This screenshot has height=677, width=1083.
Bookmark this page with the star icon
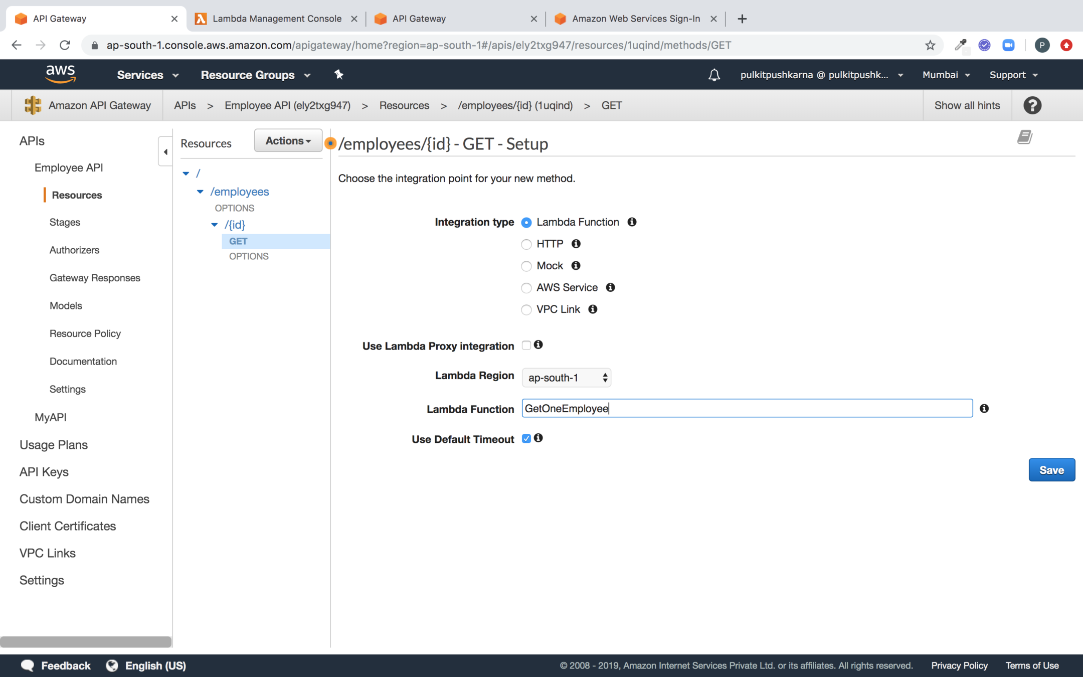click(x=930, y=45)
